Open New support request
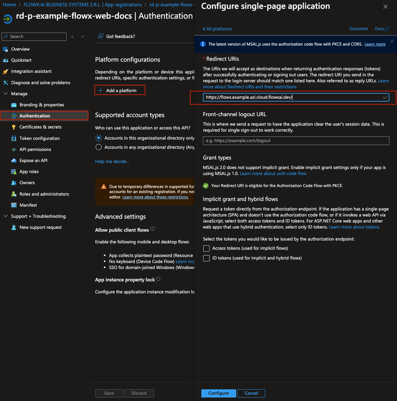 (x=41, y=227)
